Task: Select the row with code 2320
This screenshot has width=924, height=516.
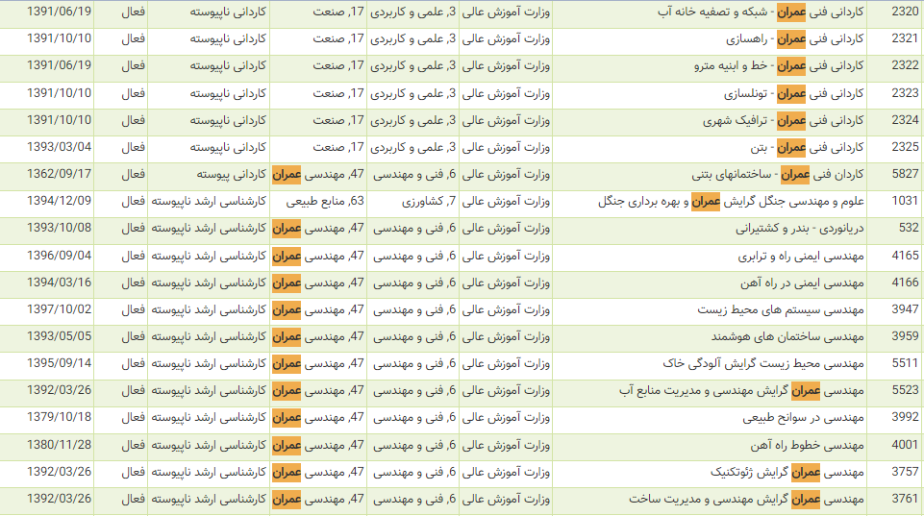Action: tap(905, 12)
